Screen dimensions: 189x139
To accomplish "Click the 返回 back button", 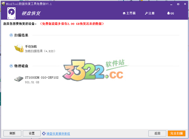I will (x=157, y=133).
